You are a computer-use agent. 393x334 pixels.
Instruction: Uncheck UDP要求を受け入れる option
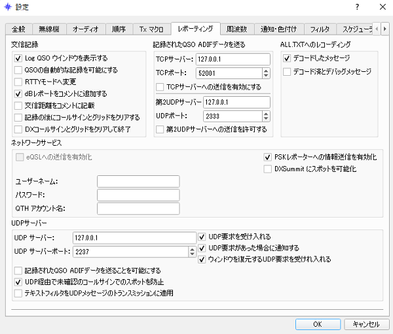pyautogui.click(x=202, y=237)
